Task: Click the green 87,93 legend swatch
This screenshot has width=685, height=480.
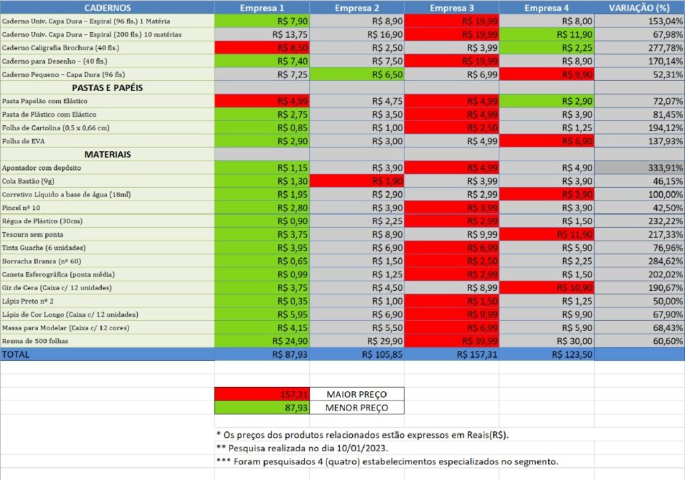Action: coord(262,408)
